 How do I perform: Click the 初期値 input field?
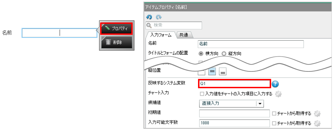(234, 113)
